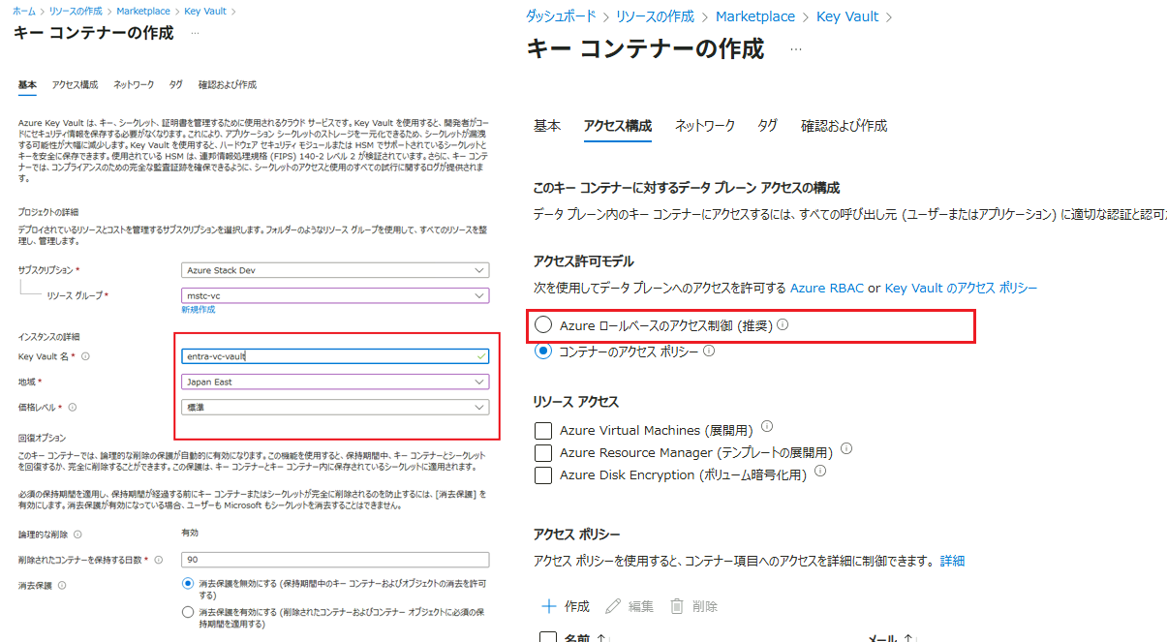Viewport: 1167px width, 642px height.
Task: Click the plus icon to create access policy
Action: tap(549, 606)
